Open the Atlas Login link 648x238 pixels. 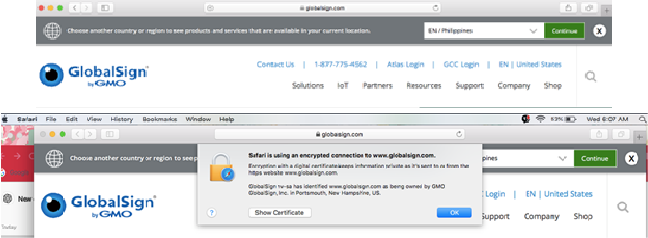click(x=405, y=65)
